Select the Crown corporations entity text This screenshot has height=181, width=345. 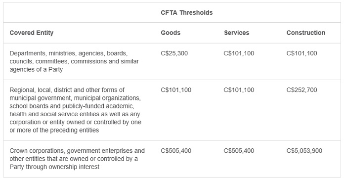tap(77, 159)
